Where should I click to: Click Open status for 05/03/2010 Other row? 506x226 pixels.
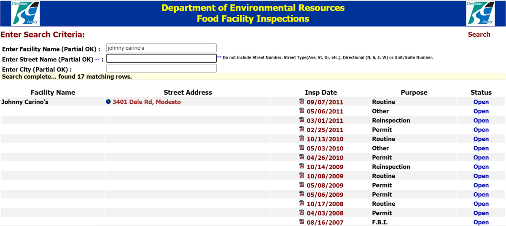click(481, 148)
